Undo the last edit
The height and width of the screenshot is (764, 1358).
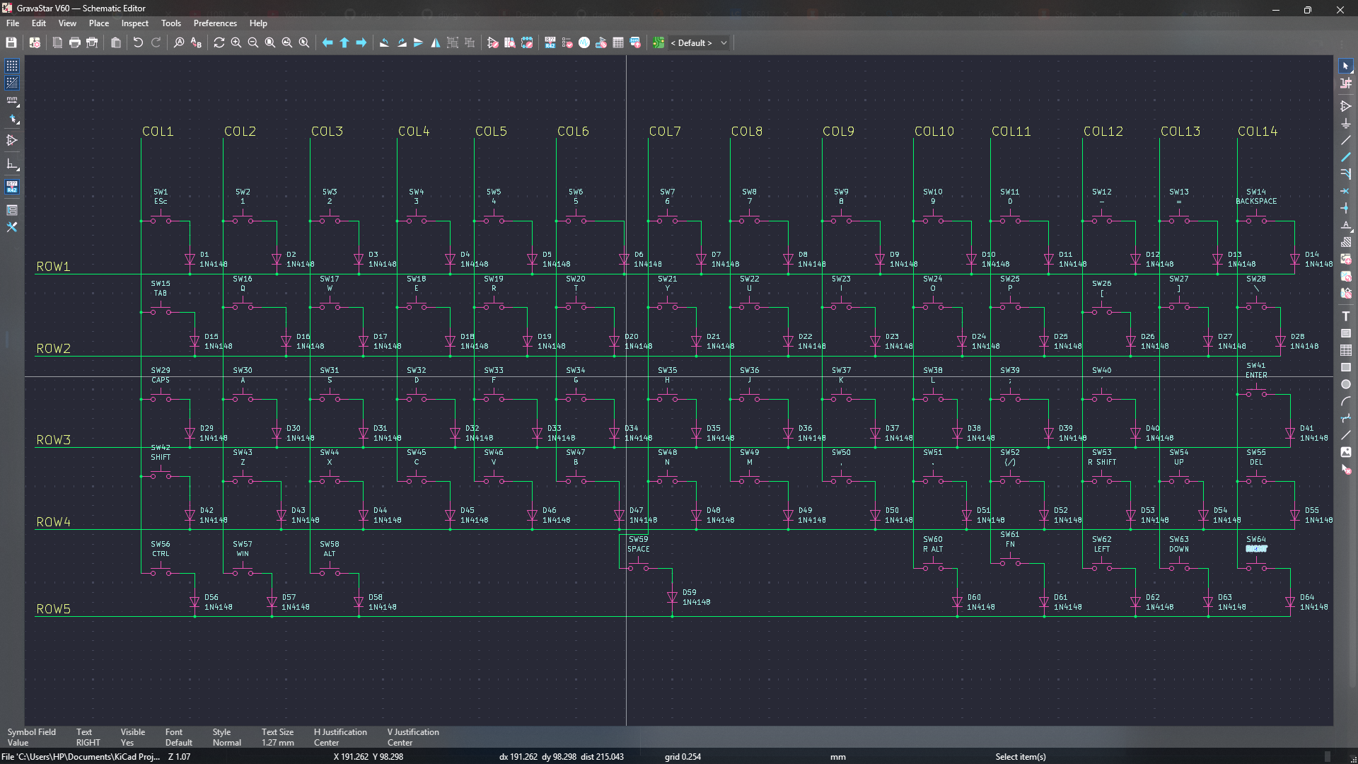click(138, 42)
